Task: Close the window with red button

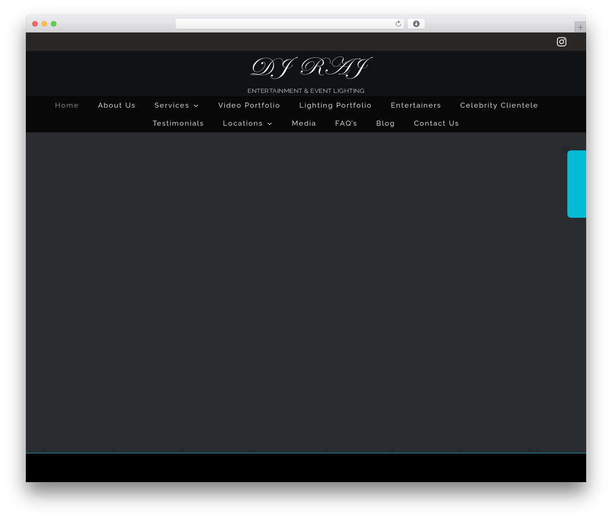Action: [35, 24]
